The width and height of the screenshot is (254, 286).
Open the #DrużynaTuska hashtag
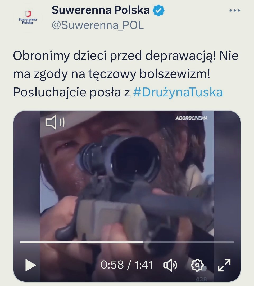click(x=178, y=92)
